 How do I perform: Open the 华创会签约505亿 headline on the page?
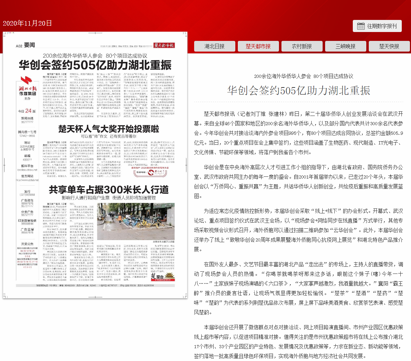pos(95,65)
